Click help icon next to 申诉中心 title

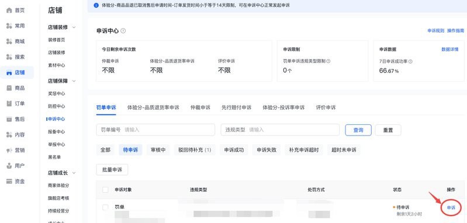123,31
